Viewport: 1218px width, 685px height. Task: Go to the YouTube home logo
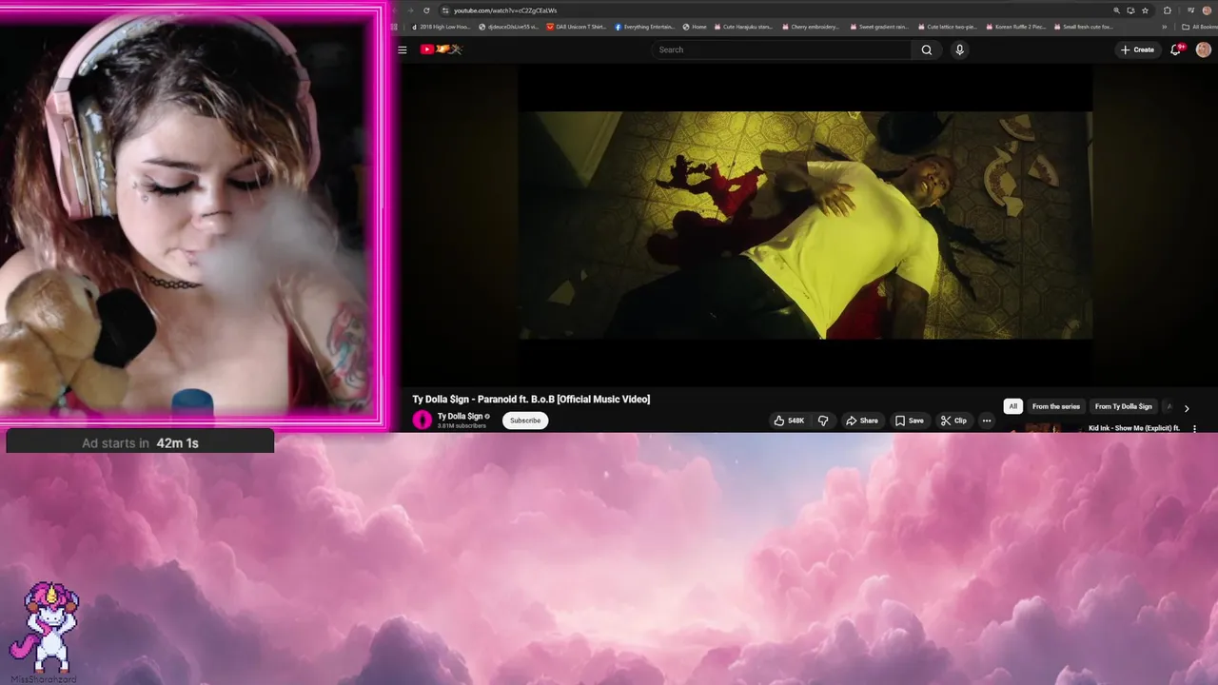(x=441, y=49)
